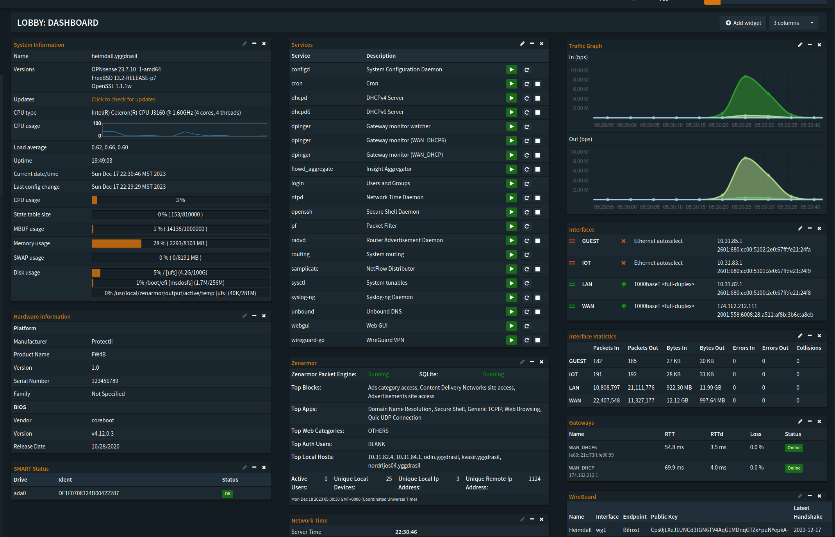
Task: Start the WAN_DHCP dpinger gateway monitor
Action: [x=511, y=155]
